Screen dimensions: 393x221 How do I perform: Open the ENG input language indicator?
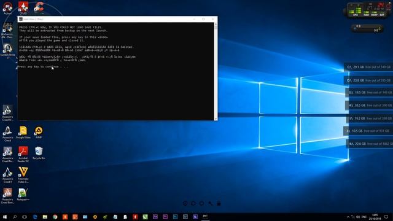point(364,217)
